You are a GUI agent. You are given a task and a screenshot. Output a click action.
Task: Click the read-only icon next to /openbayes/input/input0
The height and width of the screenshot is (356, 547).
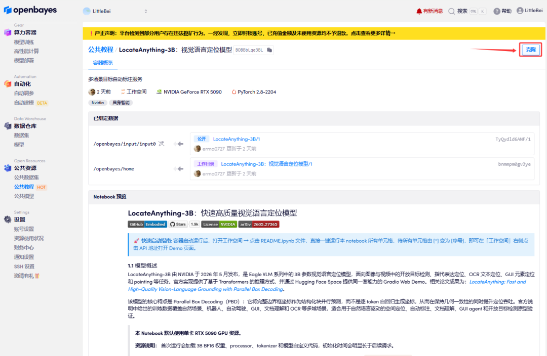(x=161, y=144)
